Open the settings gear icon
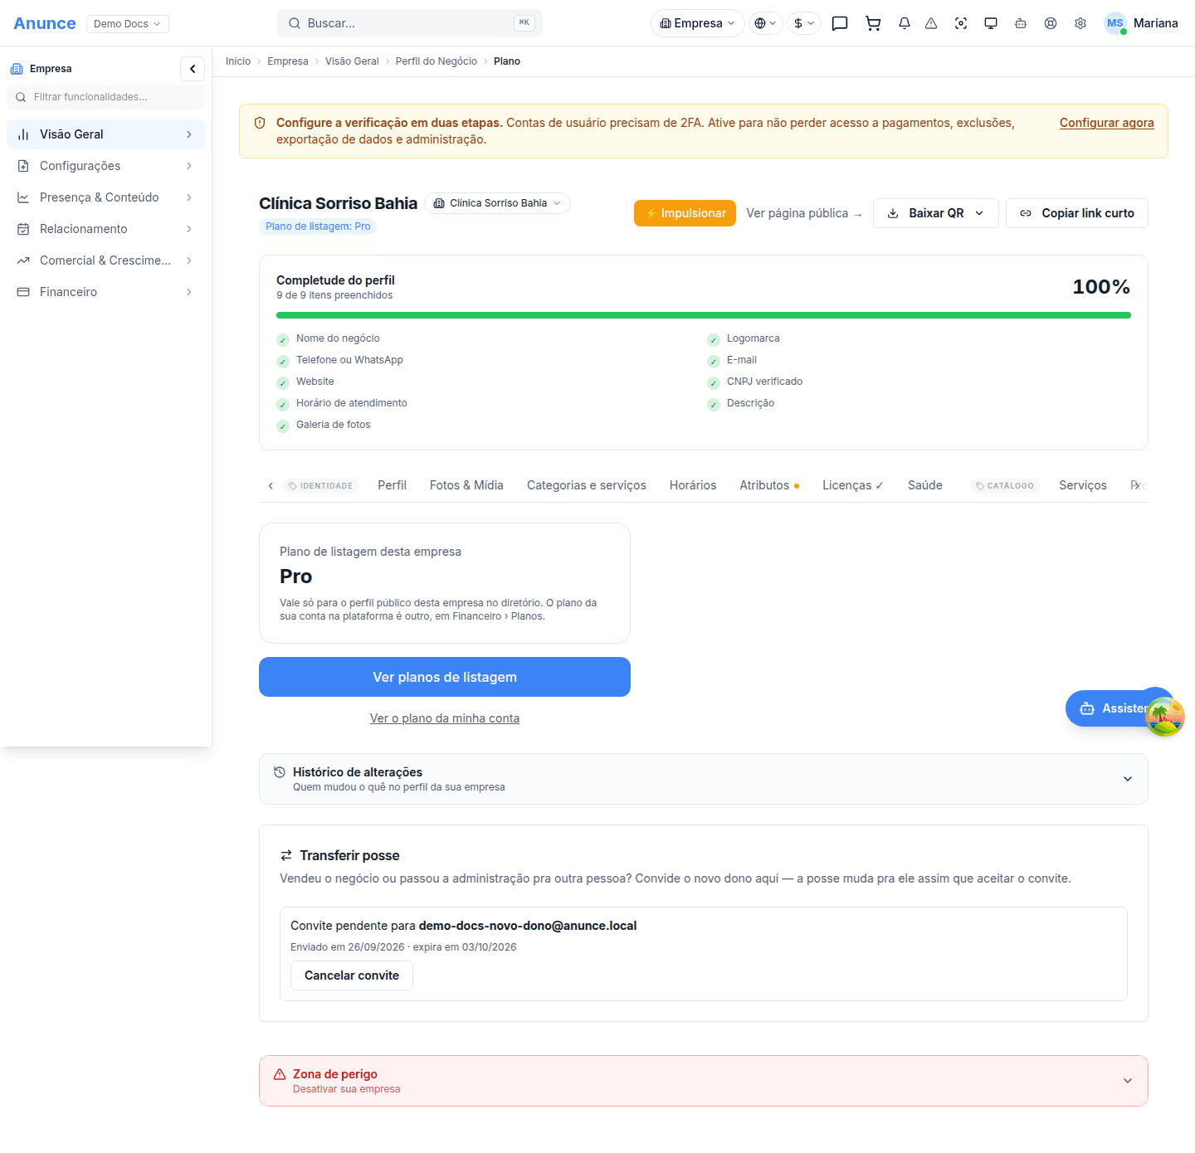Image resolution: width=1195 pixels, height=1153 pixels. point(1080,23)
